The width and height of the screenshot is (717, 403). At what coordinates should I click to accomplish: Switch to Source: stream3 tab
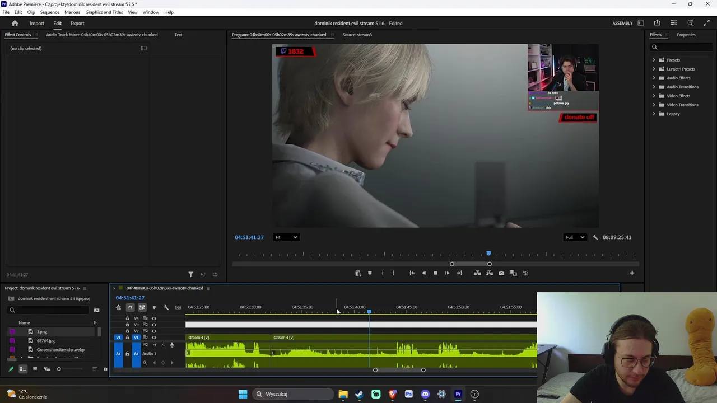coord(357,35)
